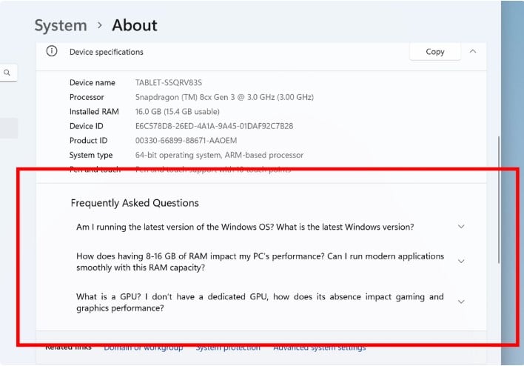Select the Snapdragon 8cx Gen 3 processor text
Viewport: 524px width, 366px height.
click(224, 97)
